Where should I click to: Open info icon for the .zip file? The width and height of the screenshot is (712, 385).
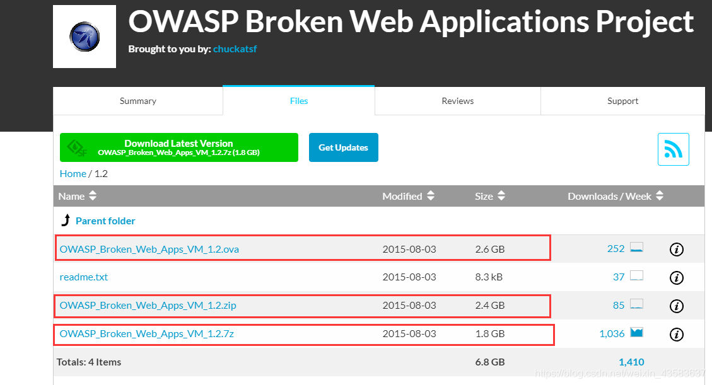[x=677, y=306]
